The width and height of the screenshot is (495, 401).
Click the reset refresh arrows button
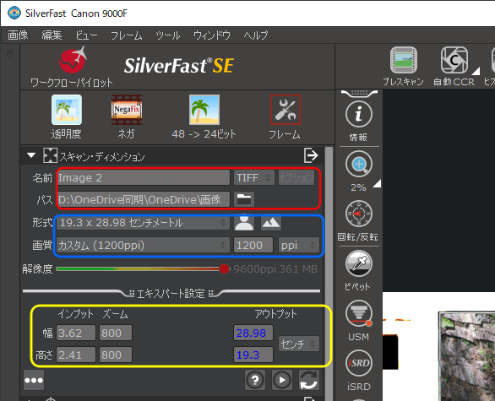309,380
